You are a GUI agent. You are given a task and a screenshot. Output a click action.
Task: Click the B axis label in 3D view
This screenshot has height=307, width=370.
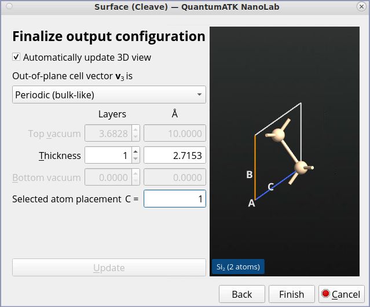click(249, 175)
